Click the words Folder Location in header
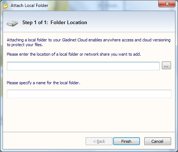This screenshot has height=152, width=178. tap(69, 23)
